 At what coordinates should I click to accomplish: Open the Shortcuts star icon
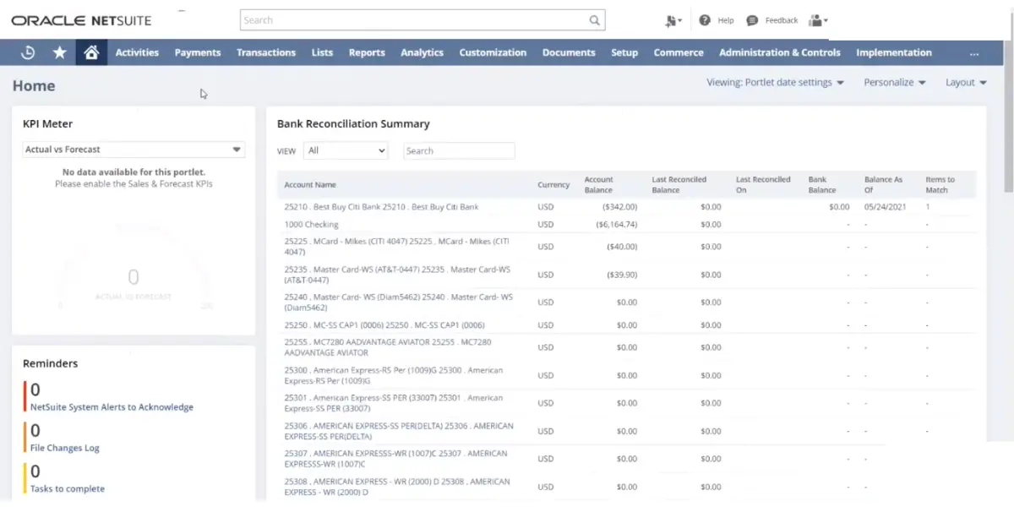point(59,52)
